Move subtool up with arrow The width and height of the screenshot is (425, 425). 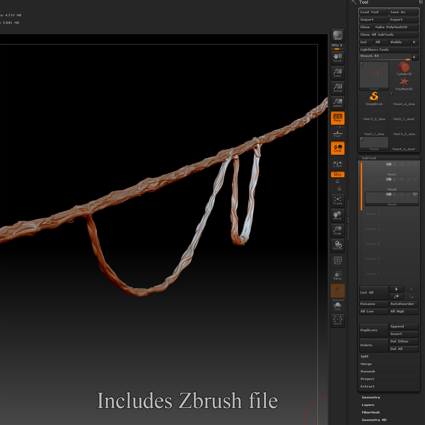396,289
